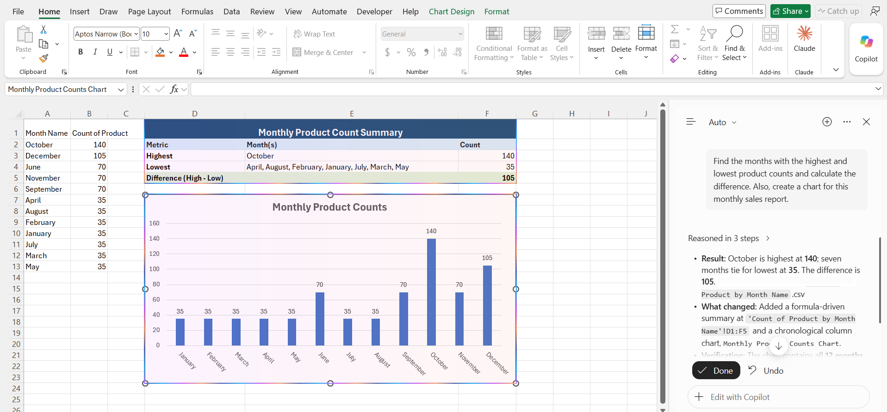
Task: Click the Cut scissors icon
Action: point(43,30)
